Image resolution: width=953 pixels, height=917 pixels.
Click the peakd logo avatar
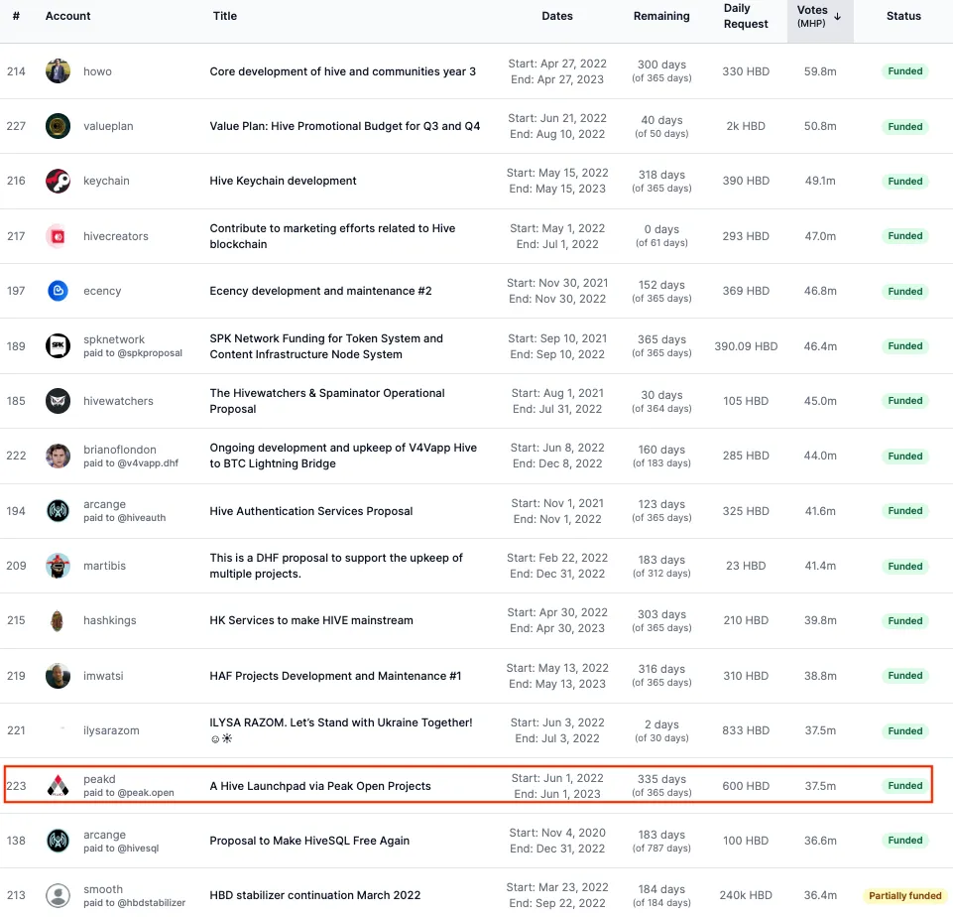coord(58,786)
